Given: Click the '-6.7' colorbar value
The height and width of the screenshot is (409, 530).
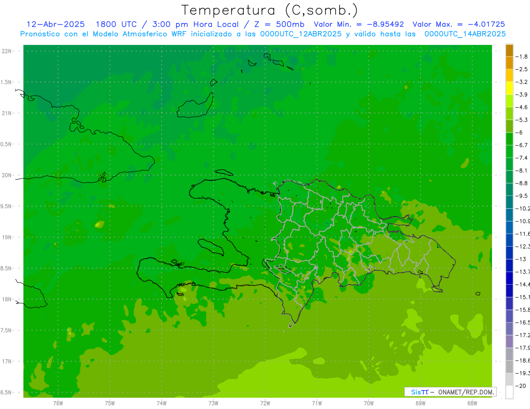Looking at the screenshot, I should pos(522,145).
